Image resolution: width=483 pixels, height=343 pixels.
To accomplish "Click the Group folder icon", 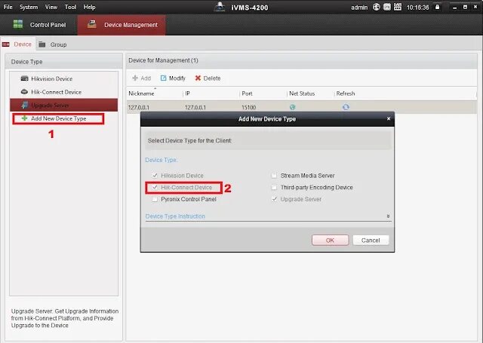I will tap(42, 44).
